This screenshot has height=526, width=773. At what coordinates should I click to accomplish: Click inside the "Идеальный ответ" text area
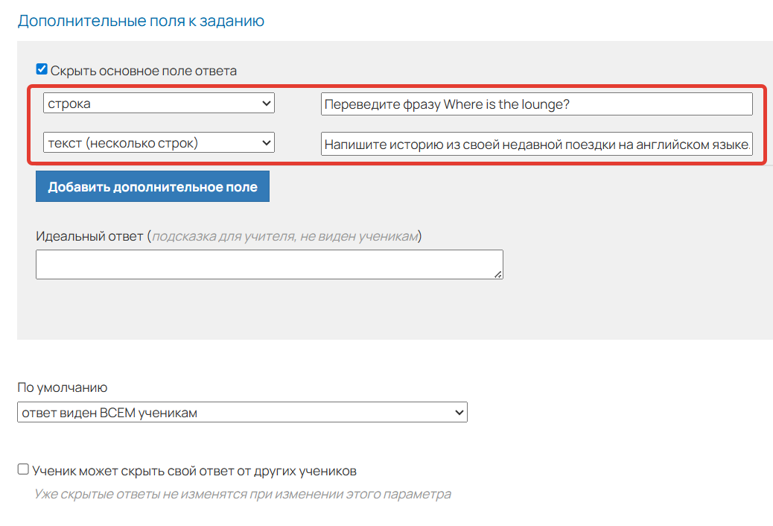coord(268,264)
